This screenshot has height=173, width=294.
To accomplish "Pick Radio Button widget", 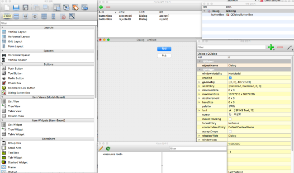I will [x=16, y=78].
